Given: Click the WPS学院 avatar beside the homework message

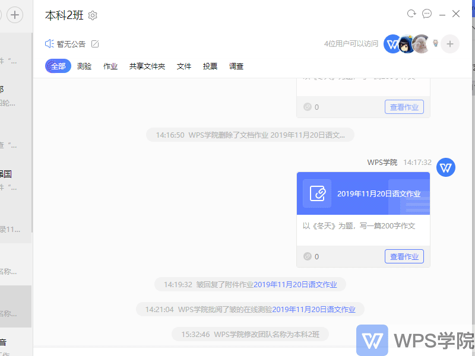Looking at the screenshot, I should 446,167.
